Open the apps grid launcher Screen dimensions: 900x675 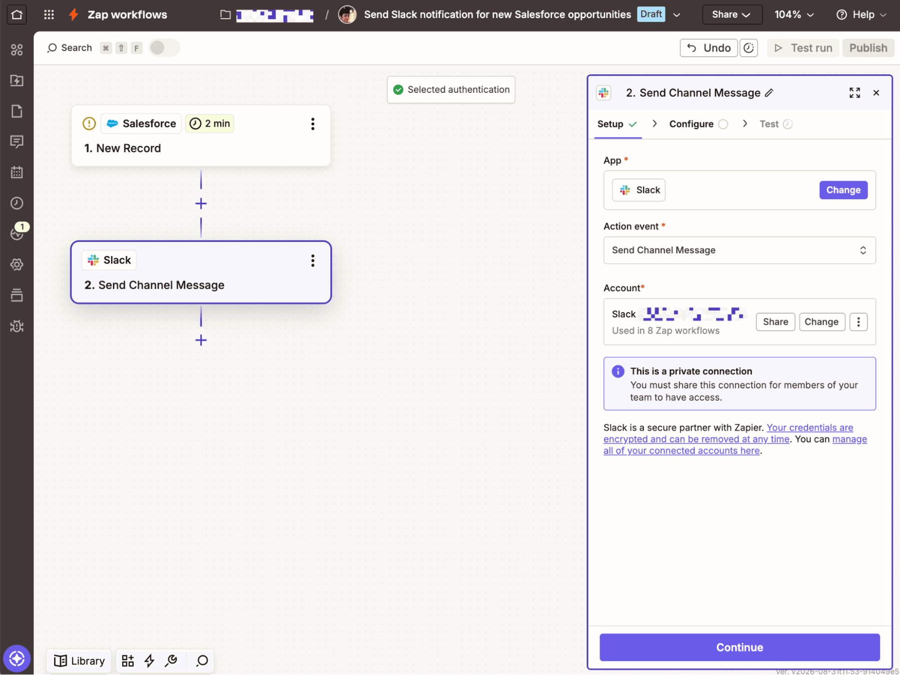click(x=49, y=14)
